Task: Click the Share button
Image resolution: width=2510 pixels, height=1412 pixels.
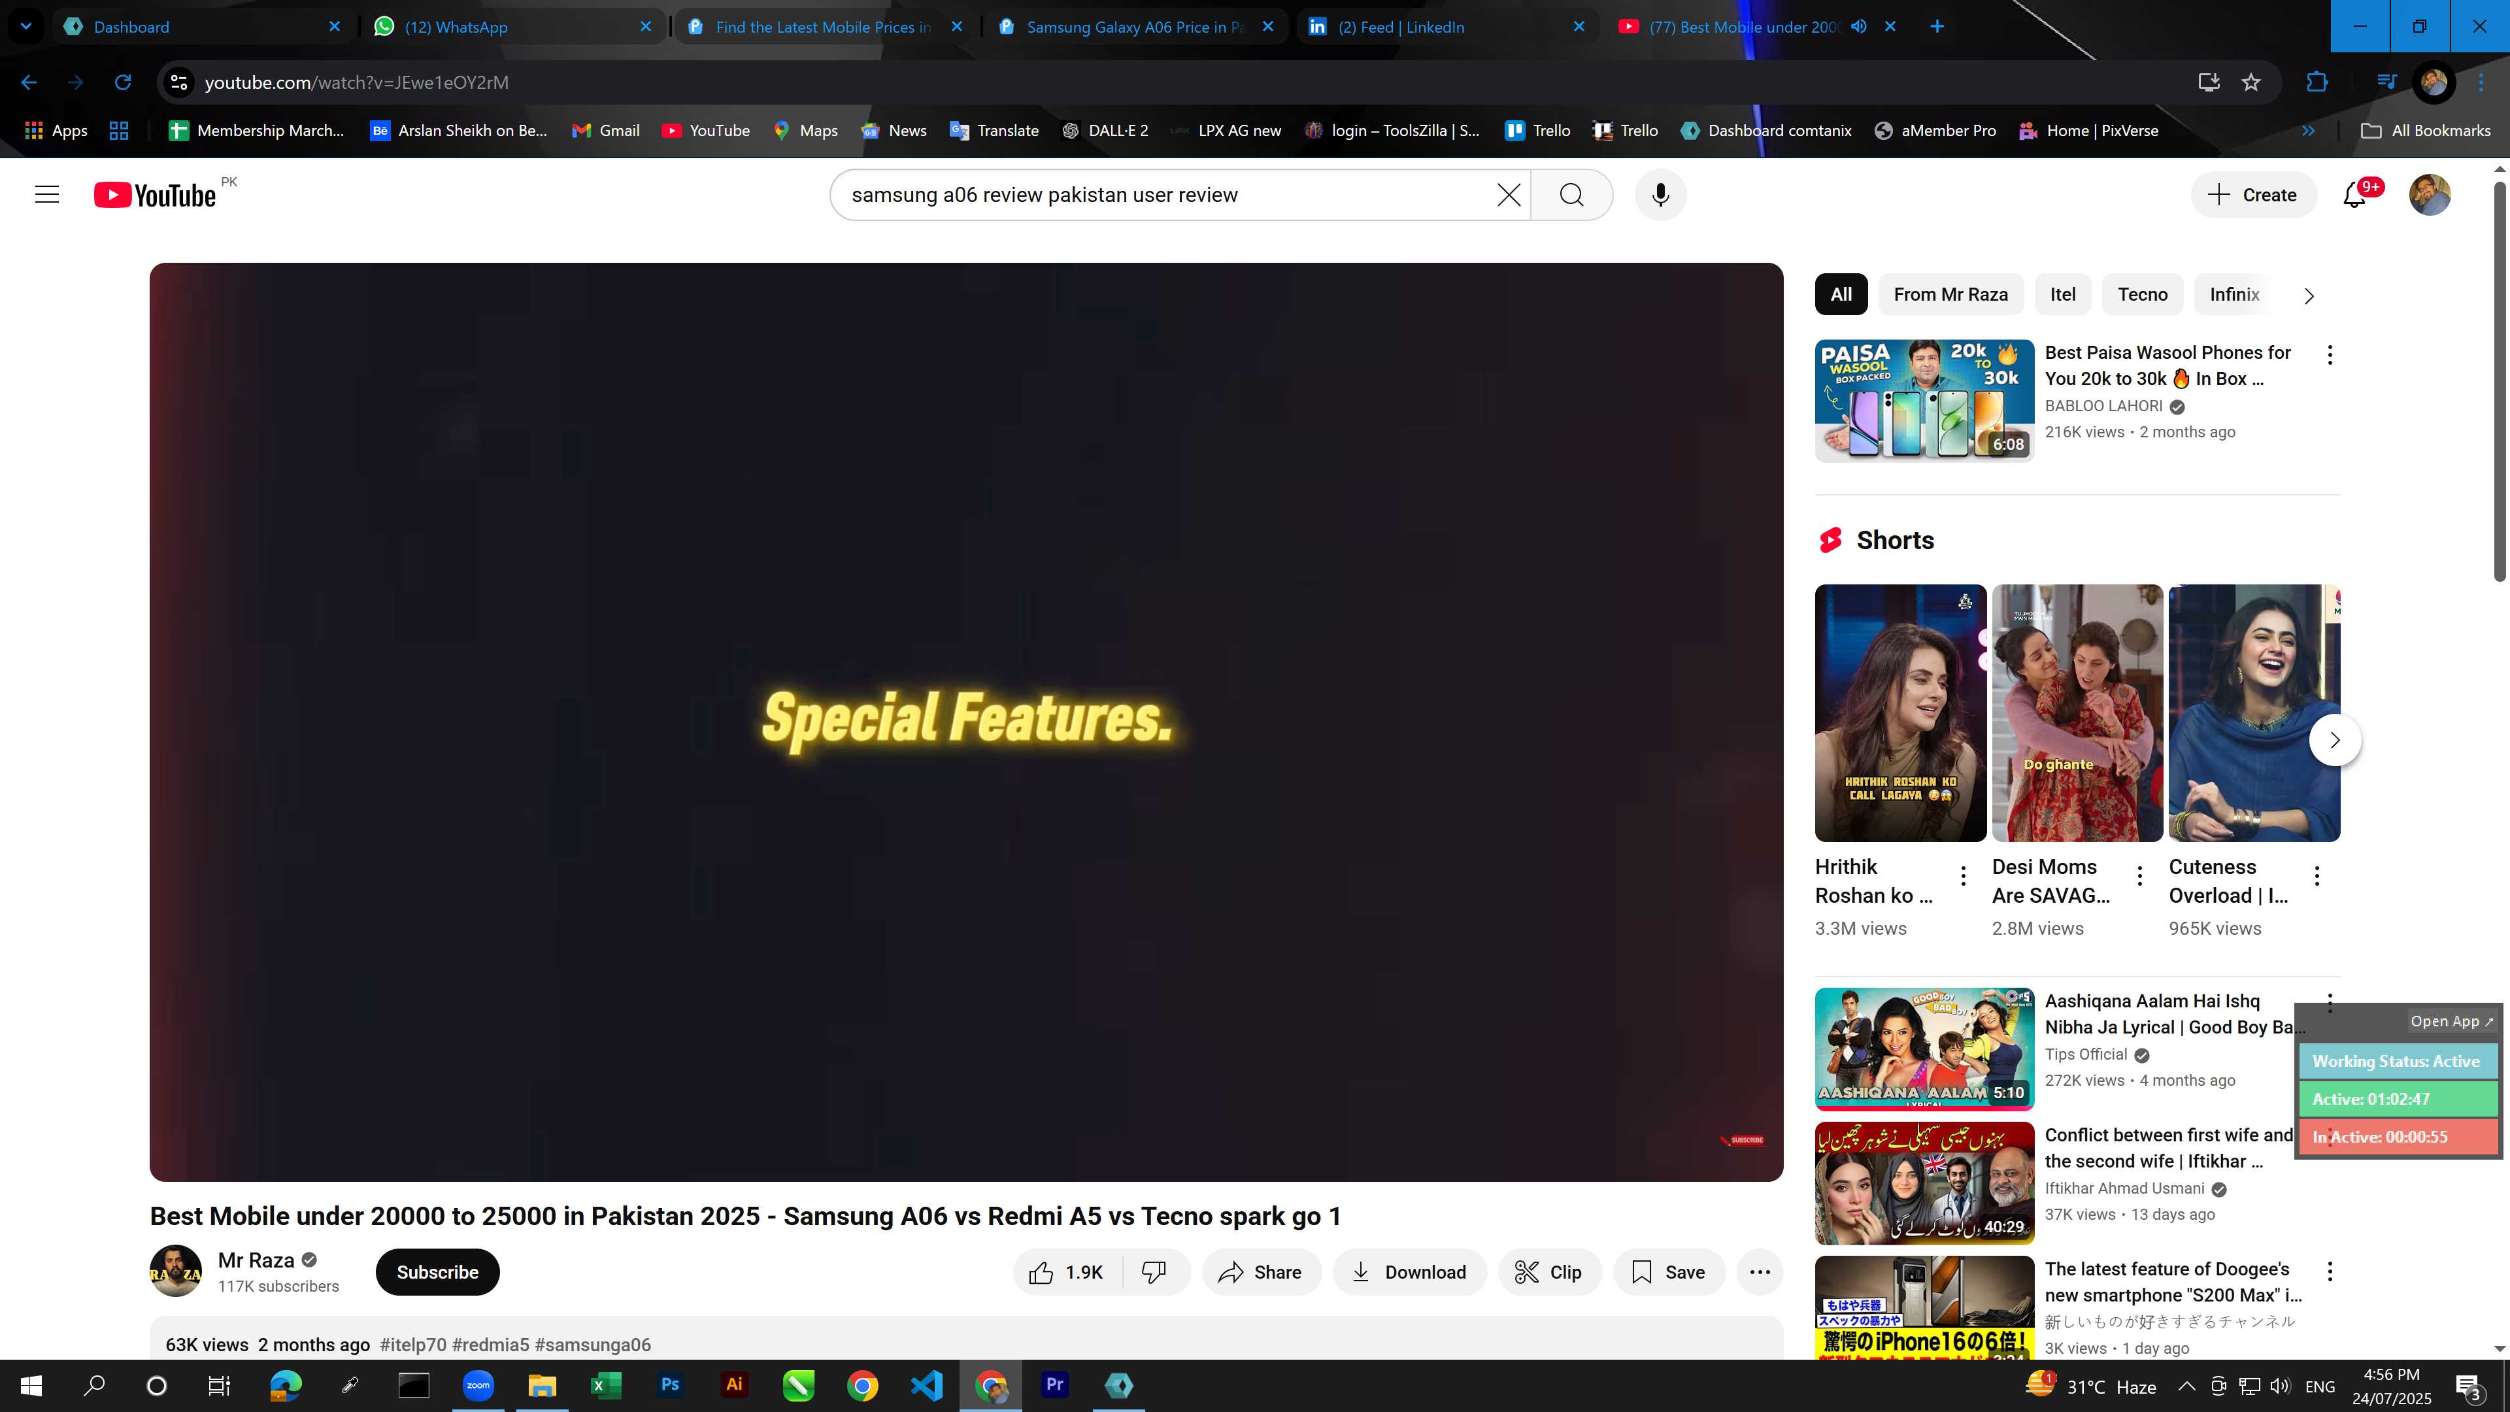Action: pyautogui.click(x=1261, y=1273)
